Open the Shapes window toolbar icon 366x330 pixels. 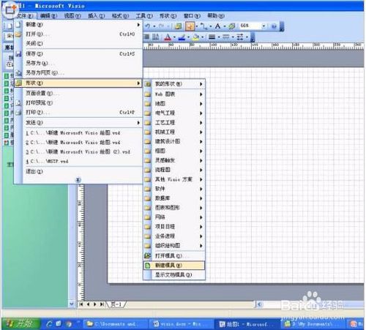click(179, 26)
